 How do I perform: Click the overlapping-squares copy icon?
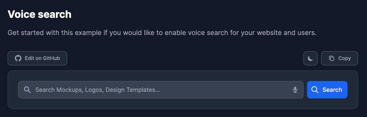(331, 58)
